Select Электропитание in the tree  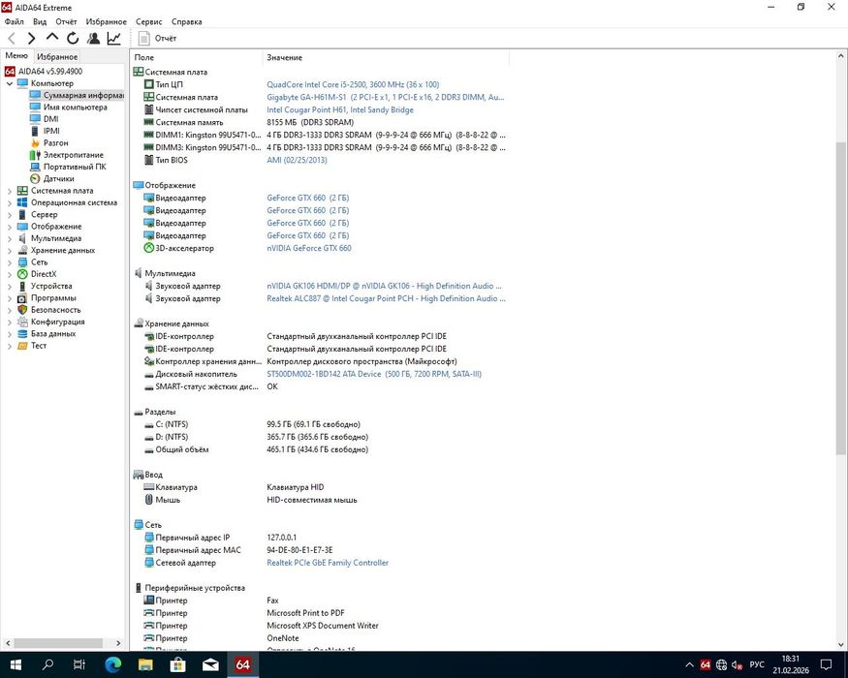click(x=73, y=155)
